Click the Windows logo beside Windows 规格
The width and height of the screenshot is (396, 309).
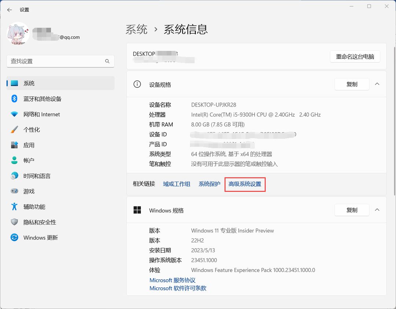137,210
